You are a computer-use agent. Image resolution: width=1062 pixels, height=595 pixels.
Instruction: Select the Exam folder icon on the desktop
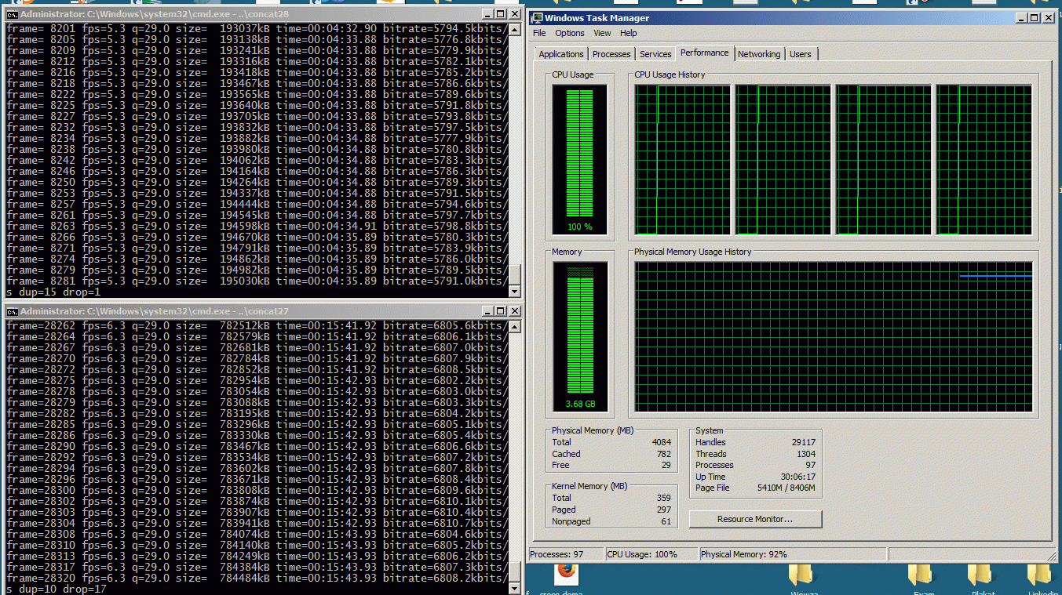pyautogui.click(x=921, y=575)
